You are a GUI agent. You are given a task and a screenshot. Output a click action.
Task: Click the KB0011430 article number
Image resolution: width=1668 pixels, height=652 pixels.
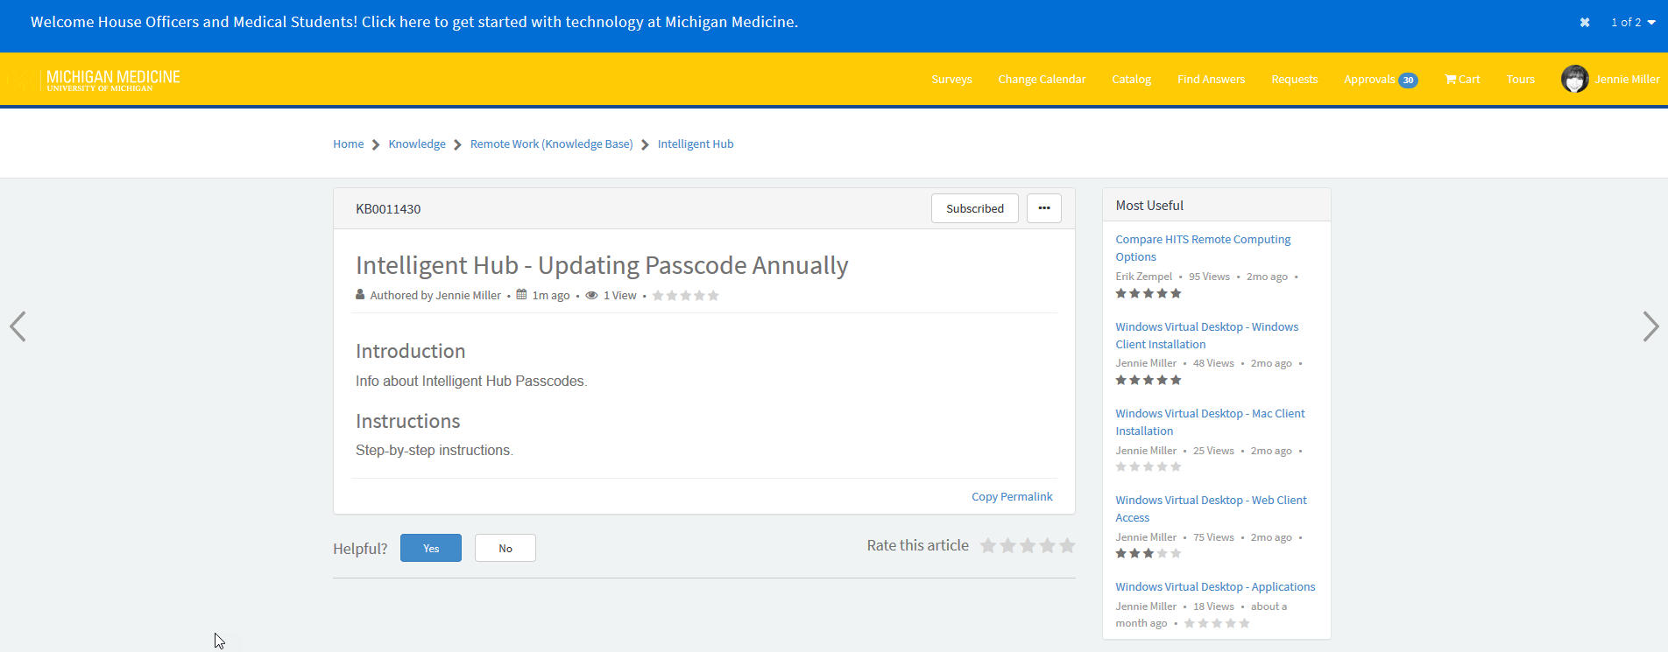[388, 209]
